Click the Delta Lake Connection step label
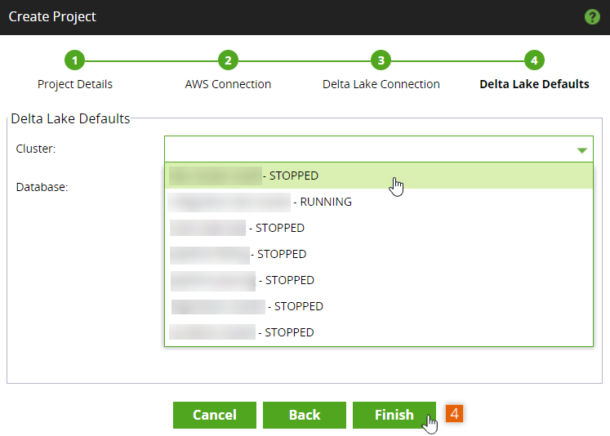Screen dimensions: 610x436 (x=381, y=84)
